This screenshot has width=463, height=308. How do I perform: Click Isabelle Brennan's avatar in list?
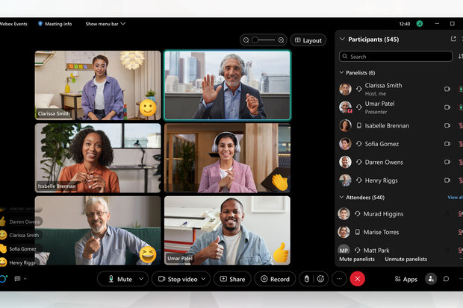(345, 125)
